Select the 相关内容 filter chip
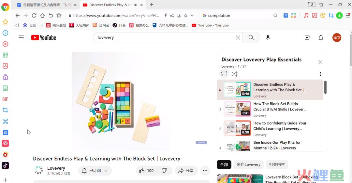 point(277,164)
